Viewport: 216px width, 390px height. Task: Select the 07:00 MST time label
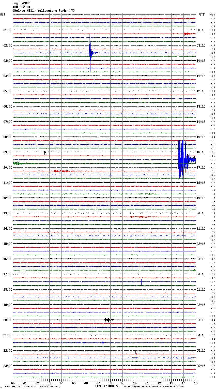(x=8, y=122)
